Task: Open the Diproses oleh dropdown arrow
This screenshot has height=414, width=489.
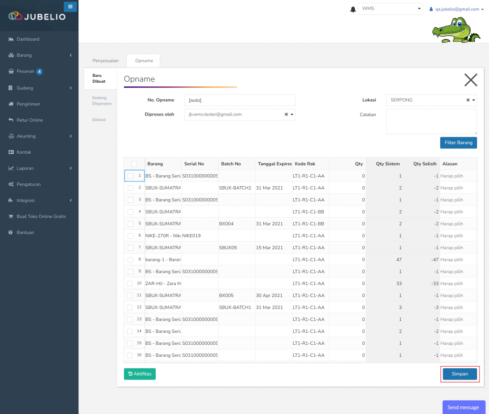Action: tap(292, 115)
